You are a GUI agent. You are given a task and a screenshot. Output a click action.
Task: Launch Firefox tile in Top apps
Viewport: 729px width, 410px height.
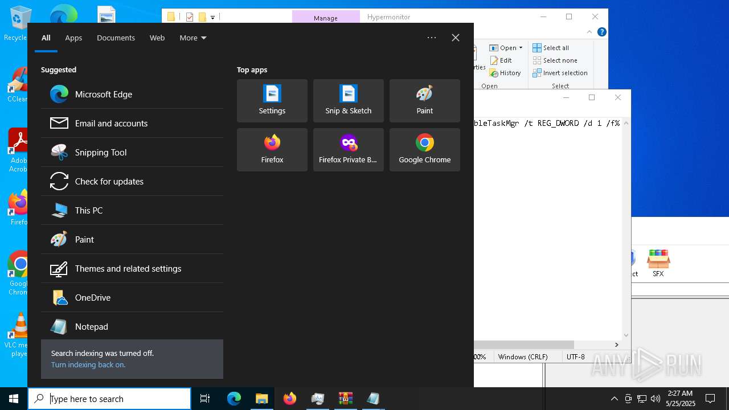[272, 150]
